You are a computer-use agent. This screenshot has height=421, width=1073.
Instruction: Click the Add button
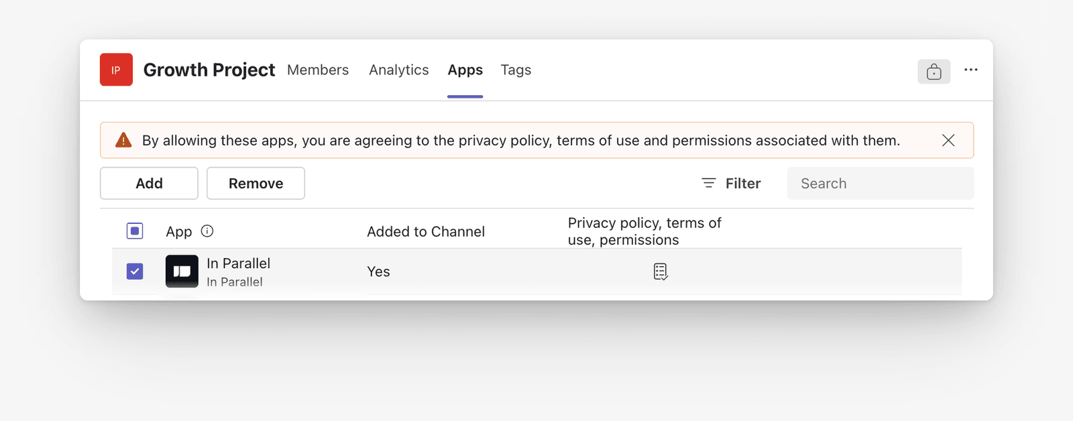[149, 183]
